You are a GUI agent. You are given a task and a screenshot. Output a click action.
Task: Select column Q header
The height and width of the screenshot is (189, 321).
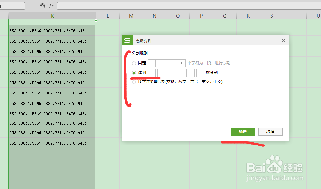[x=225, y=16]
